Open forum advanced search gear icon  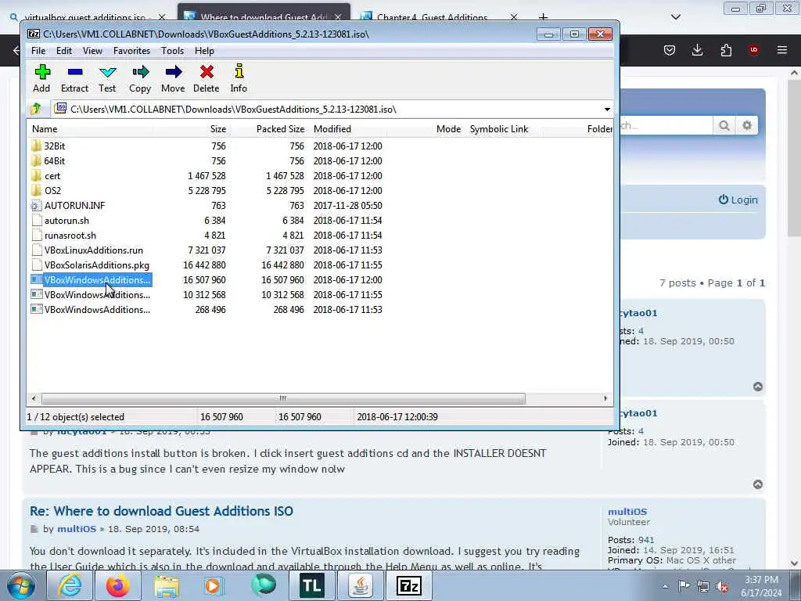pyautogui.click(x=747, y=126)
